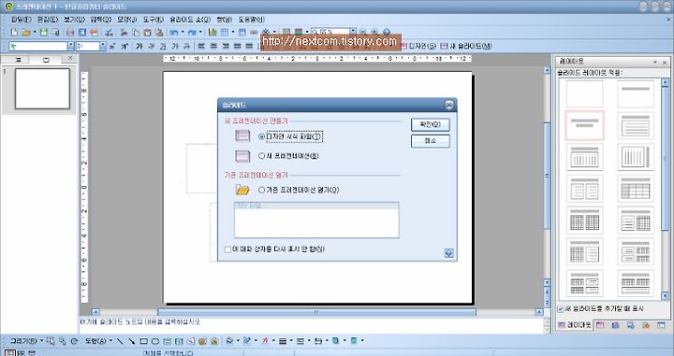The width and height of the screenshot is (674, 356).
Task: Select slide 1 thumbnail in the slide panel
Action: pyautogui.click(x=42, y=89)
